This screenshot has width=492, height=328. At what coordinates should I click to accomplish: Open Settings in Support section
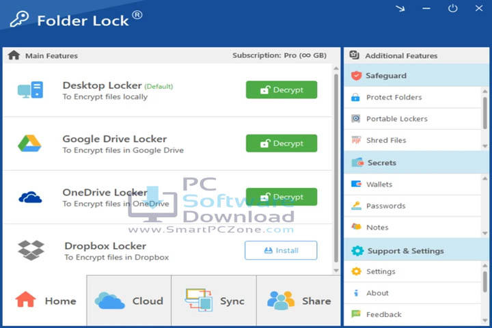[413, 271]
